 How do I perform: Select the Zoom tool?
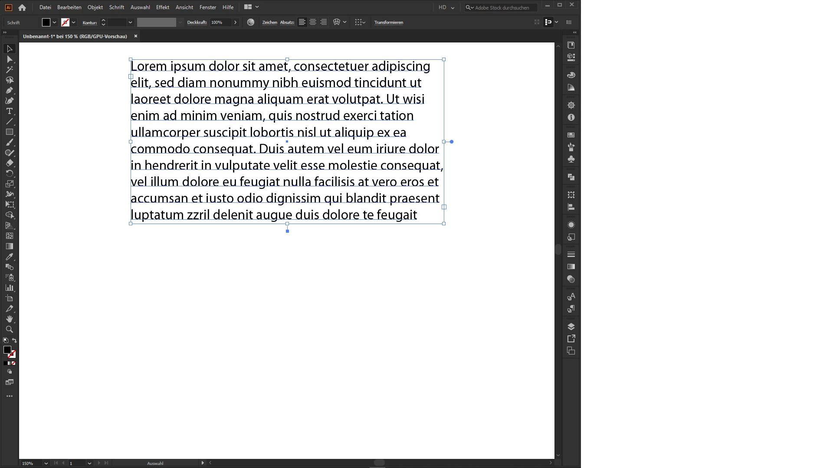pos(9,329)
